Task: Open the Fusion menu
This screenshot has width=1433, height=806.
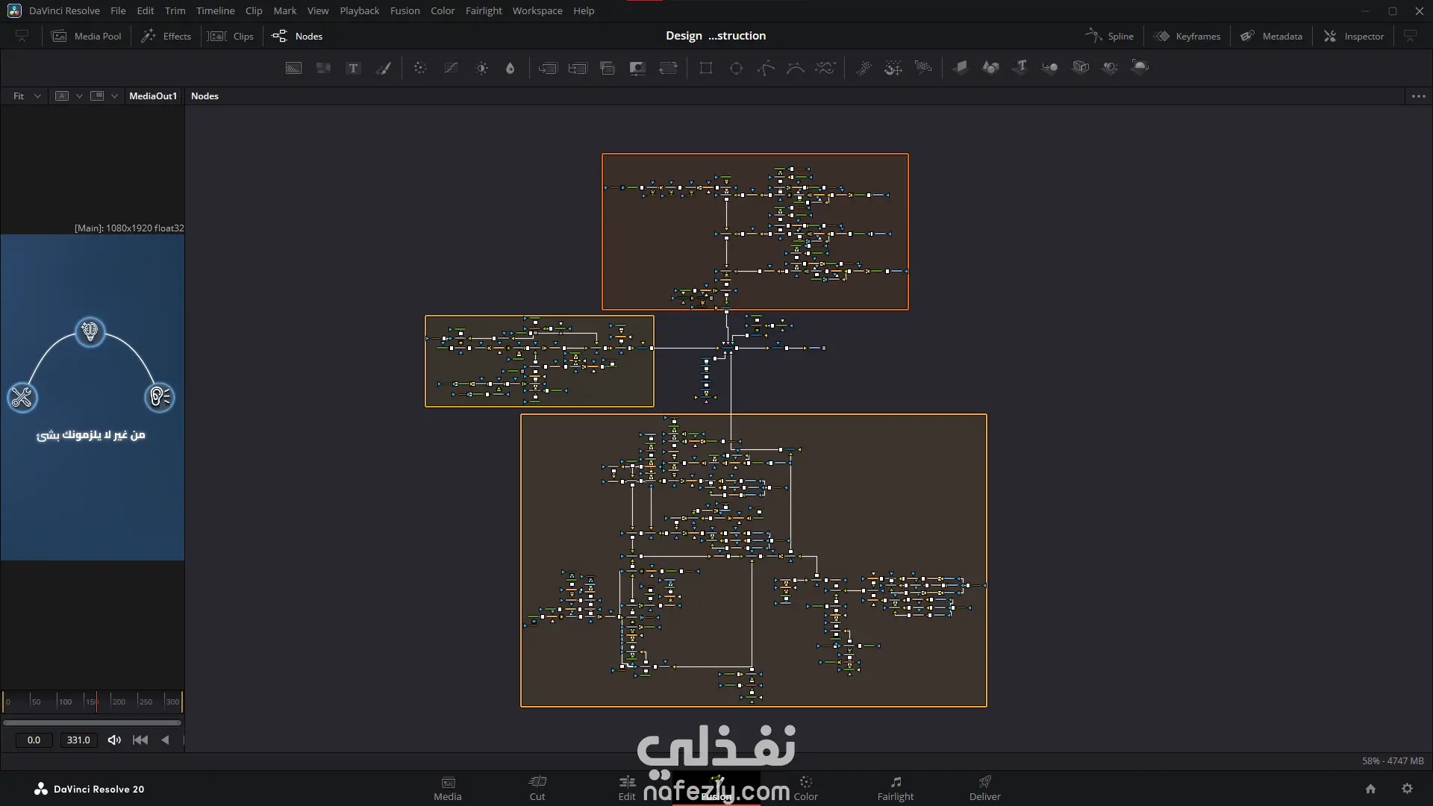Action: 405,10
